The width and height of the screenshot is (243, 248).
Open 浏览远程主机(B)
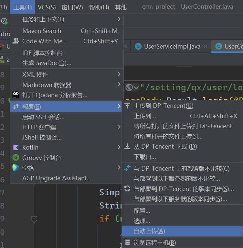click(x=182, y=242)
